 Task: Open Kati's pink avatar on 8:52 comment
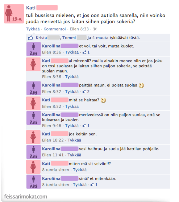[33, 104]
